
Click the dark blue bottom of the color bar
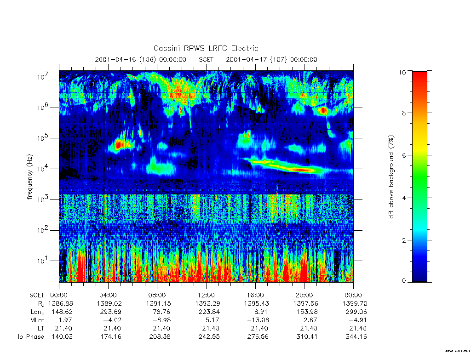point(419,276)
